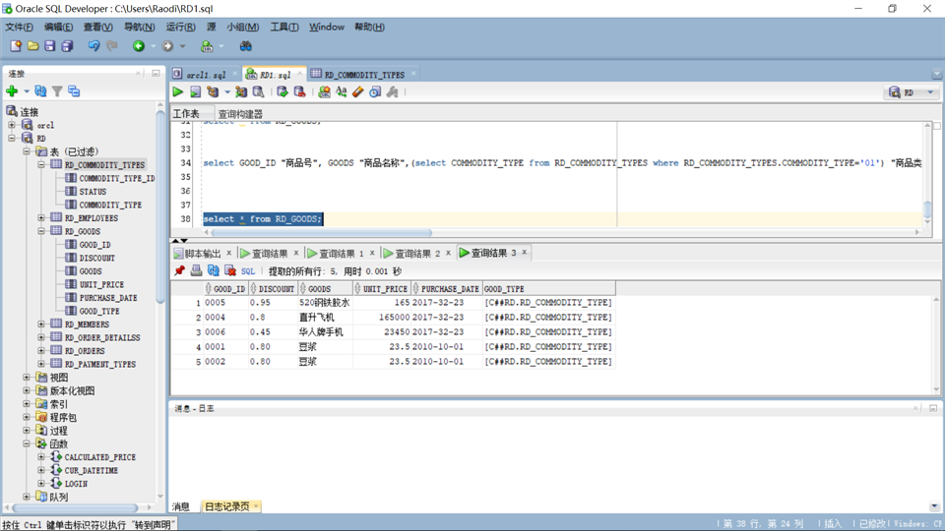Switch to 查询构建器 tab
The image size is (945, 531).
[240, 114]
